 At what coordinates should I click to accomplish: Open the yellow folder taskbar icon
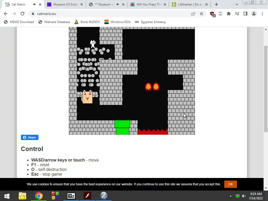click(23, 196)
